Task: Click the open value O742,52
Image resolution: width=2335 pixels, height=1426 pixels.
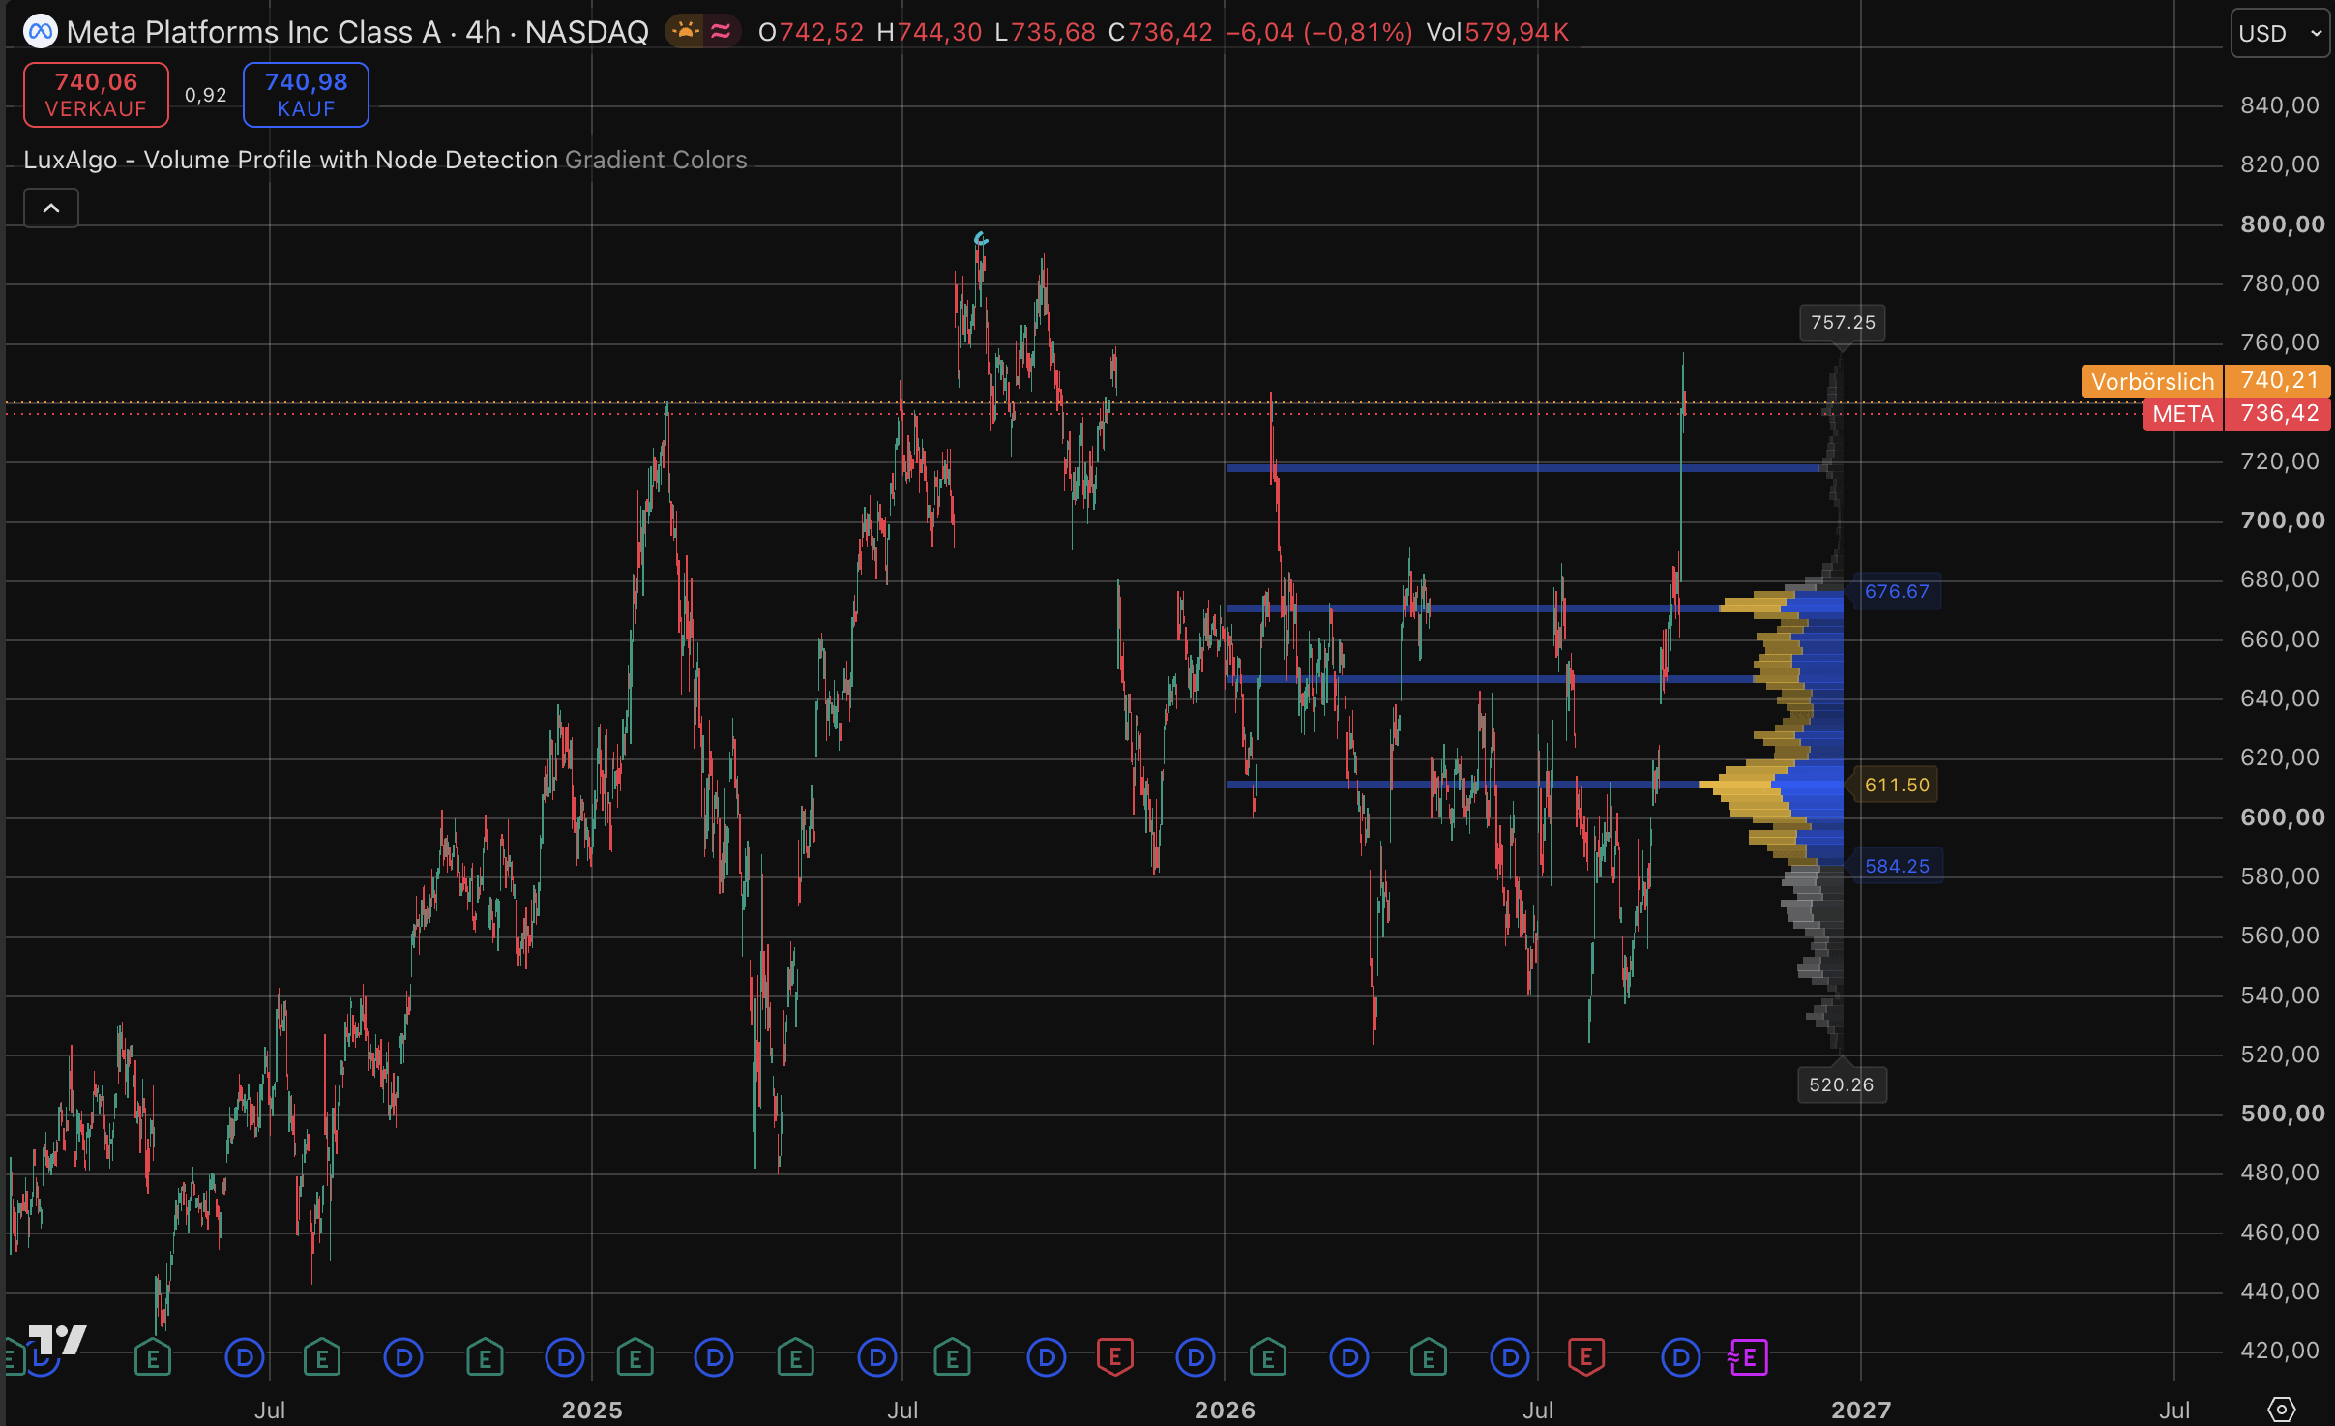Action: [811, 32]
